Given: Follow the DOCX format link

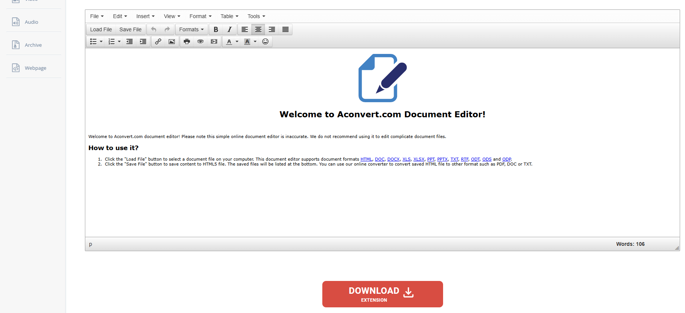Looking at the screenshot, I should (x=393, y=159).
